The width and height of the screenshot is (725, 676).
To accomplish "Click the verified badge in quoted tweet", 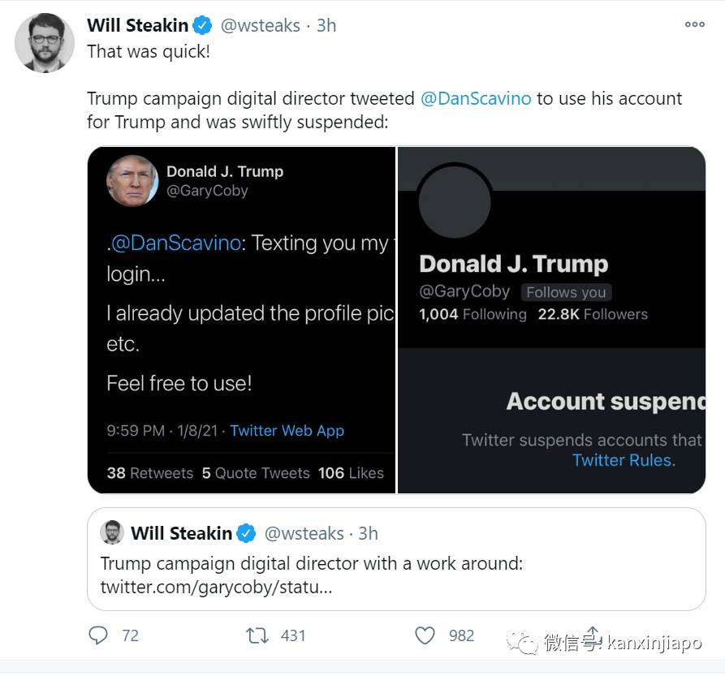I will (246, 534).
